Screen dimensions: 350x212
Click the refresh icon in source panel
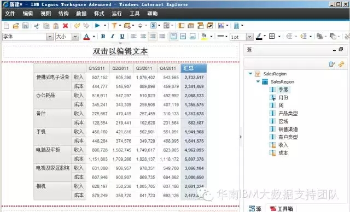point(332,64)
